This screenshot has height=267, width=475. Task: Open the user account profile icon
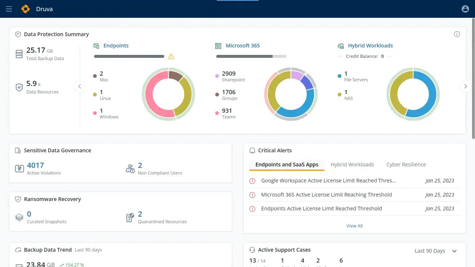(x=465, y=9)
